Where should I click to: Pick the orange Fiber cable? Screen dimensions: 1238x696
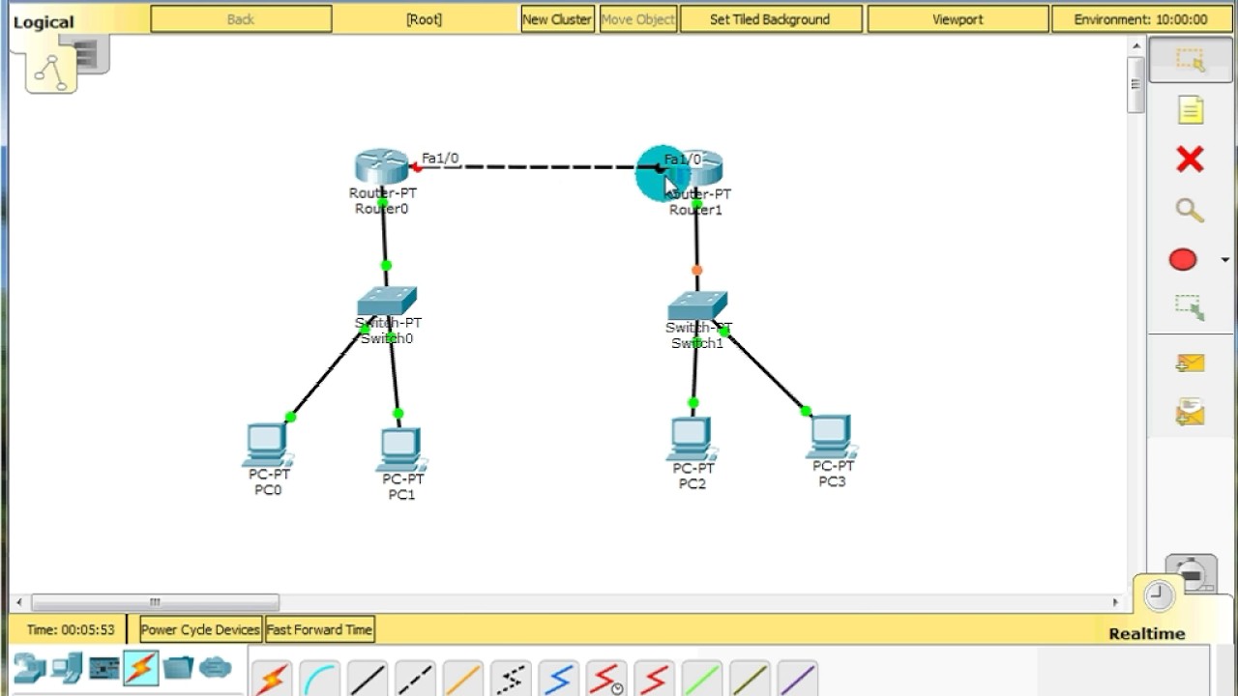pos(463,679)
